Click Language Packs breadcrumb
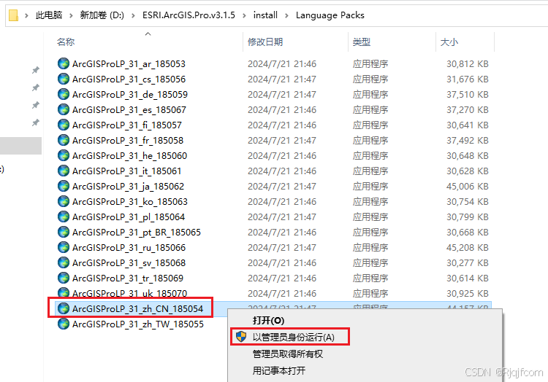 pyautogui.click(x=330, y=15)
